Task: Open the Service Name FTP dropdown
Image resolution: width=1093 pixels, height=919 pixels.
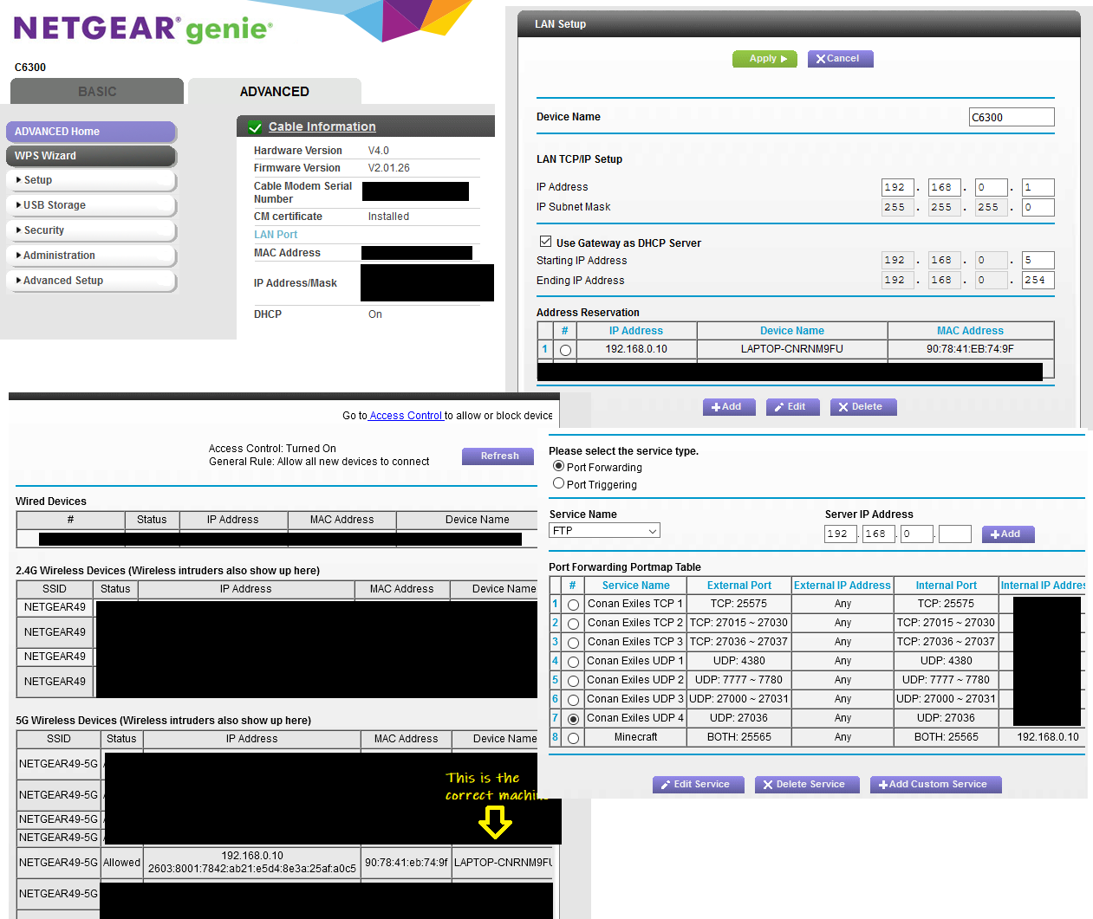Action: pyautogui.click(x=604, y=531)
